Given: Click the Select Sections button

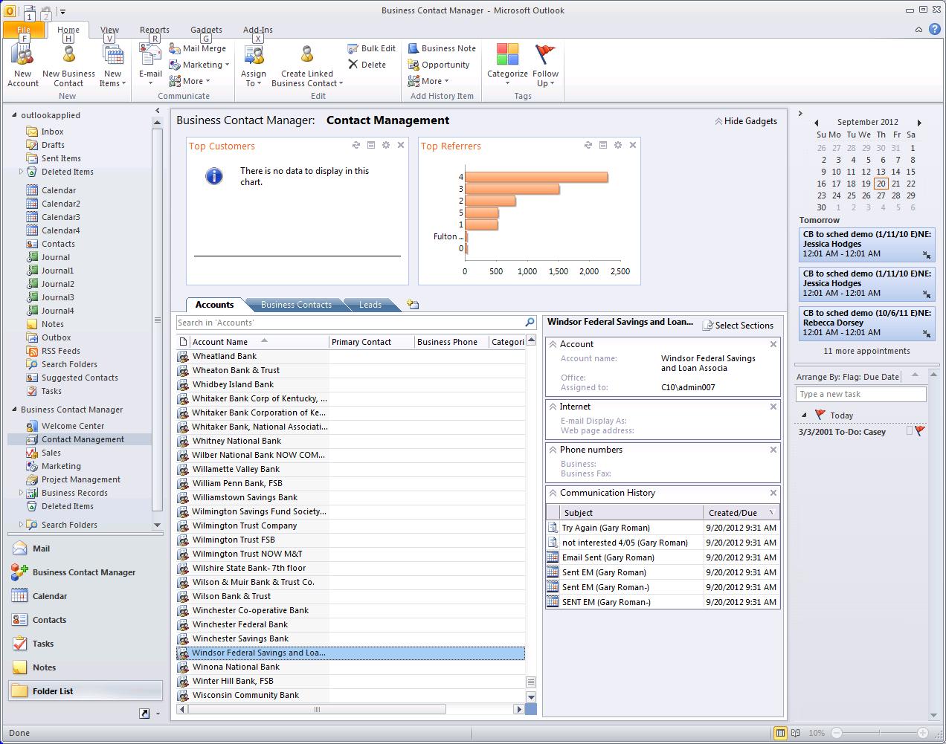Looking at the screenshot, I should (x=738, y=326).
